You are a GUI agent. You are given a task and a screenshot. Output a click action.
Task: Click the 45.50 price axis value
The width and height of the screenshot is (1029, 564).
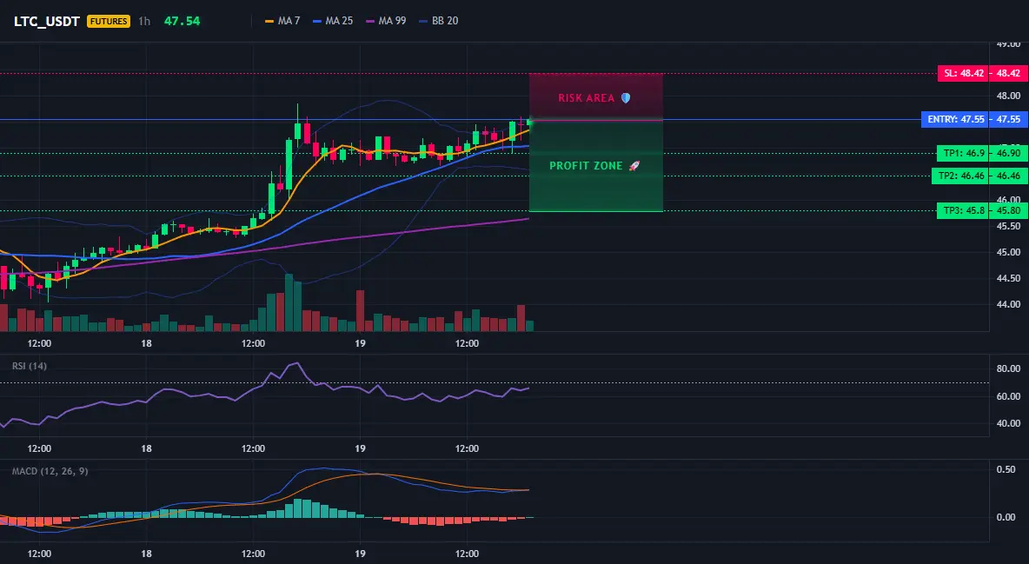1009,226
